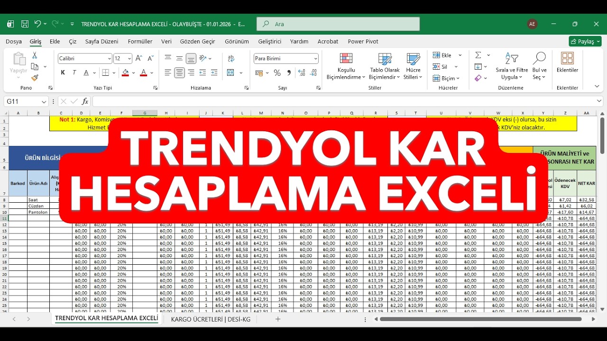Click the Merge and Center icon
607x341 pixels.
pyautogui.click(x=231, y=73)
